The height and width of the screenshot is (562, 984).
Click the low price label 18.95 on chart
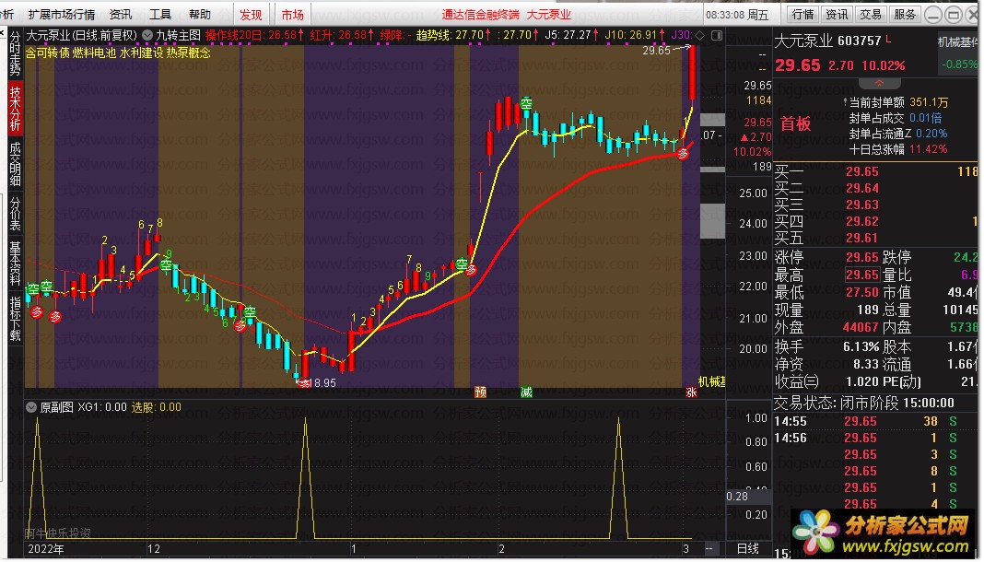tap(323, 383)
